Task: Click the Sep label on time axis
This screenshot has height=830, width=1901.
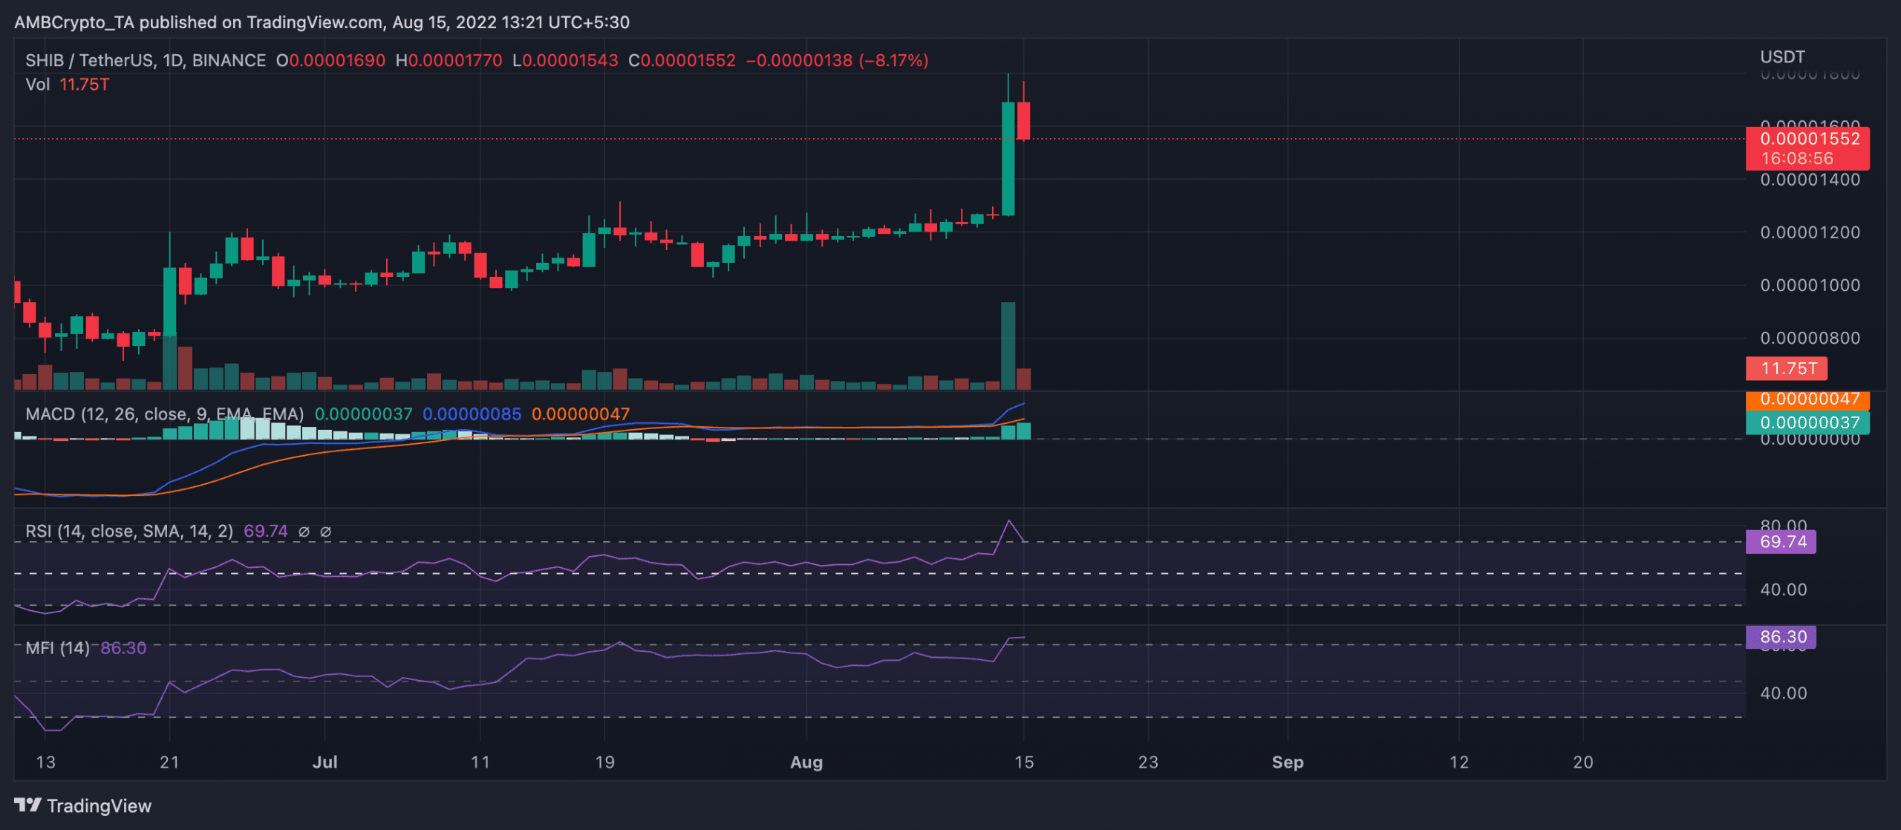Action: (1288, 762)
